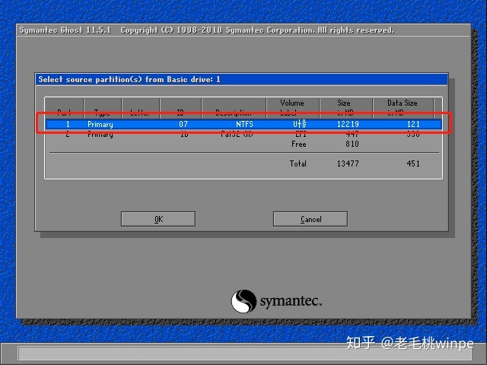Select partition 2 Primary Fat32 row

(x=243, y=134)
